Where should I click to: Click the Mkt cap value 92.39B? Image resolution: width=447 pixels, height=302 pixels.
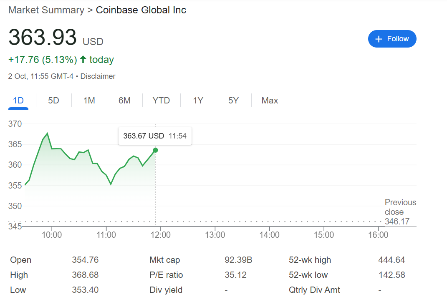tap(238, 260)
